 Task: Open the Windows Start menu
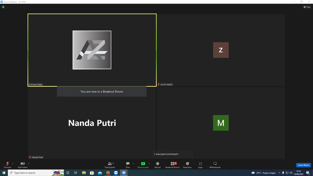pos(4,173)
